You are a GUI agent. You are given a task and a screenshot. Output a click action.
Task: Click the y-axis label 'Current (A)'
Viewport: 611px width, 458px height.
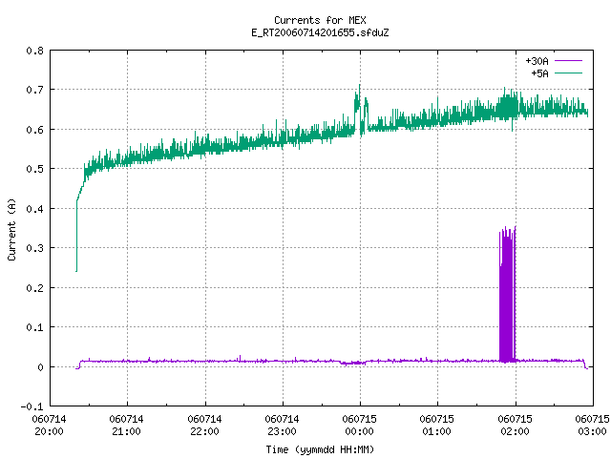click(x=11, y=230)
